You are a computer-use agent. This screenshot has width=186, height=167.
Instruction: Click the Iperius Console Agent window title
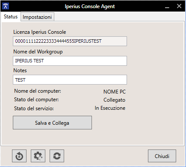pos(90,6)
